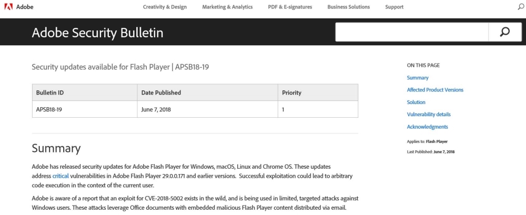This screenshot has height=215, width=526.
Task: Click the Adobe logo icon
Action: (9, 7)
